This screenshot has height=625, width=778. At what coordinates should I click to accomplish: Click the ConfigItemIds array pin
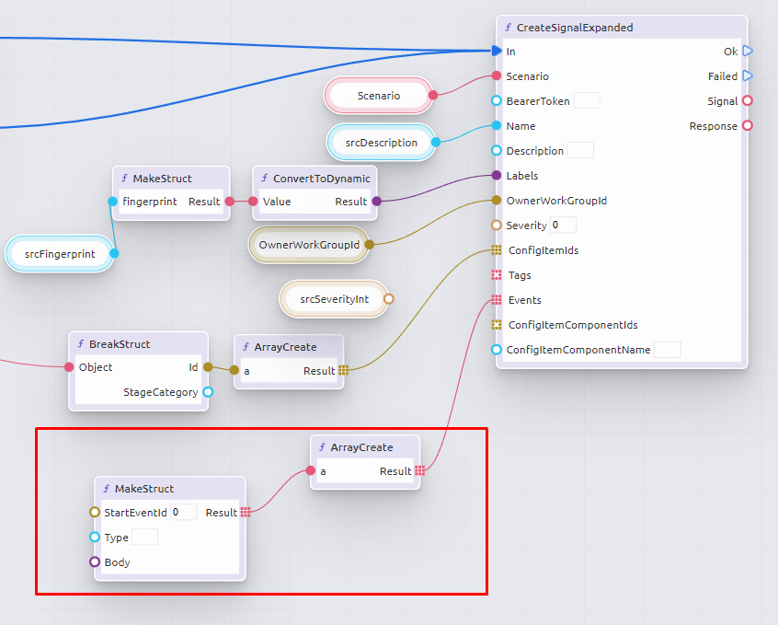pyautogui.click(x=497, y=250)
